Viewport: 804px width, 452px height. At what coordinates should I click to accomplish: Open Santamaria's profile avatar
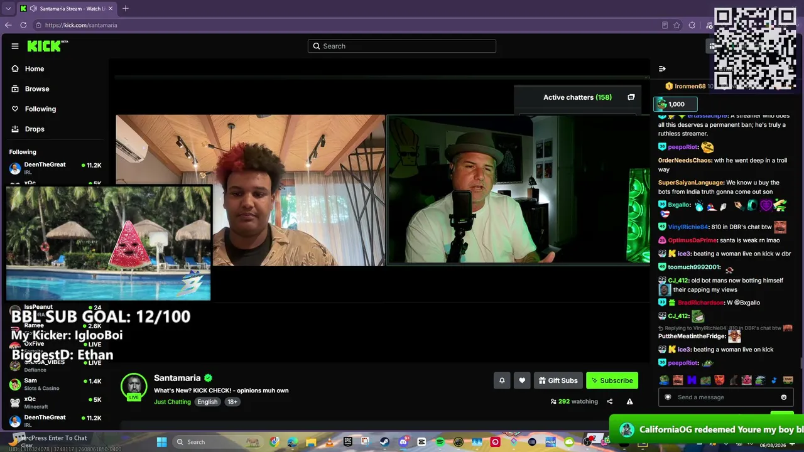(x=134, y=386)
